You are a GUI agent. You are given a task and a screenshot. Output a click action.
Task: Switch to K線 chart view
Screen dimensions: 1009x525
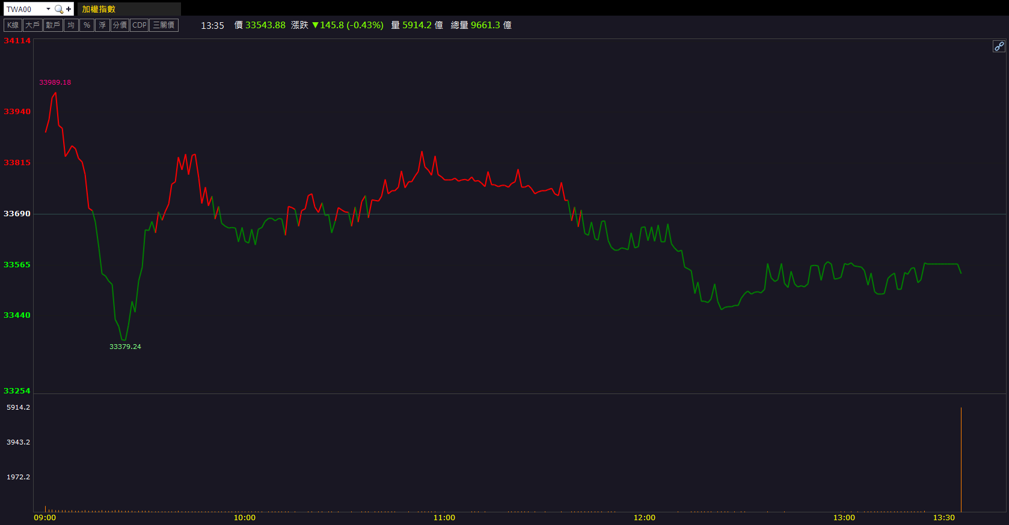13,25
